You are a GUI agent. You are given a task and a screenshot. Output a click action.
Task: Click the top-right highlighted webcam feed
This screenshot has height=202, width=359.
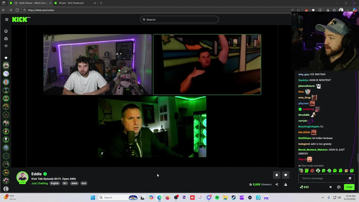click(207, 65)
